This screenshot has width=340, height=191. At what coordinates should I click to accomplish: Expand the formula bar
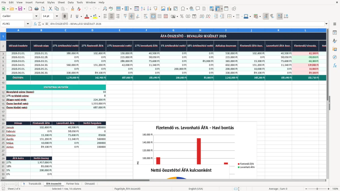(326, 24)
